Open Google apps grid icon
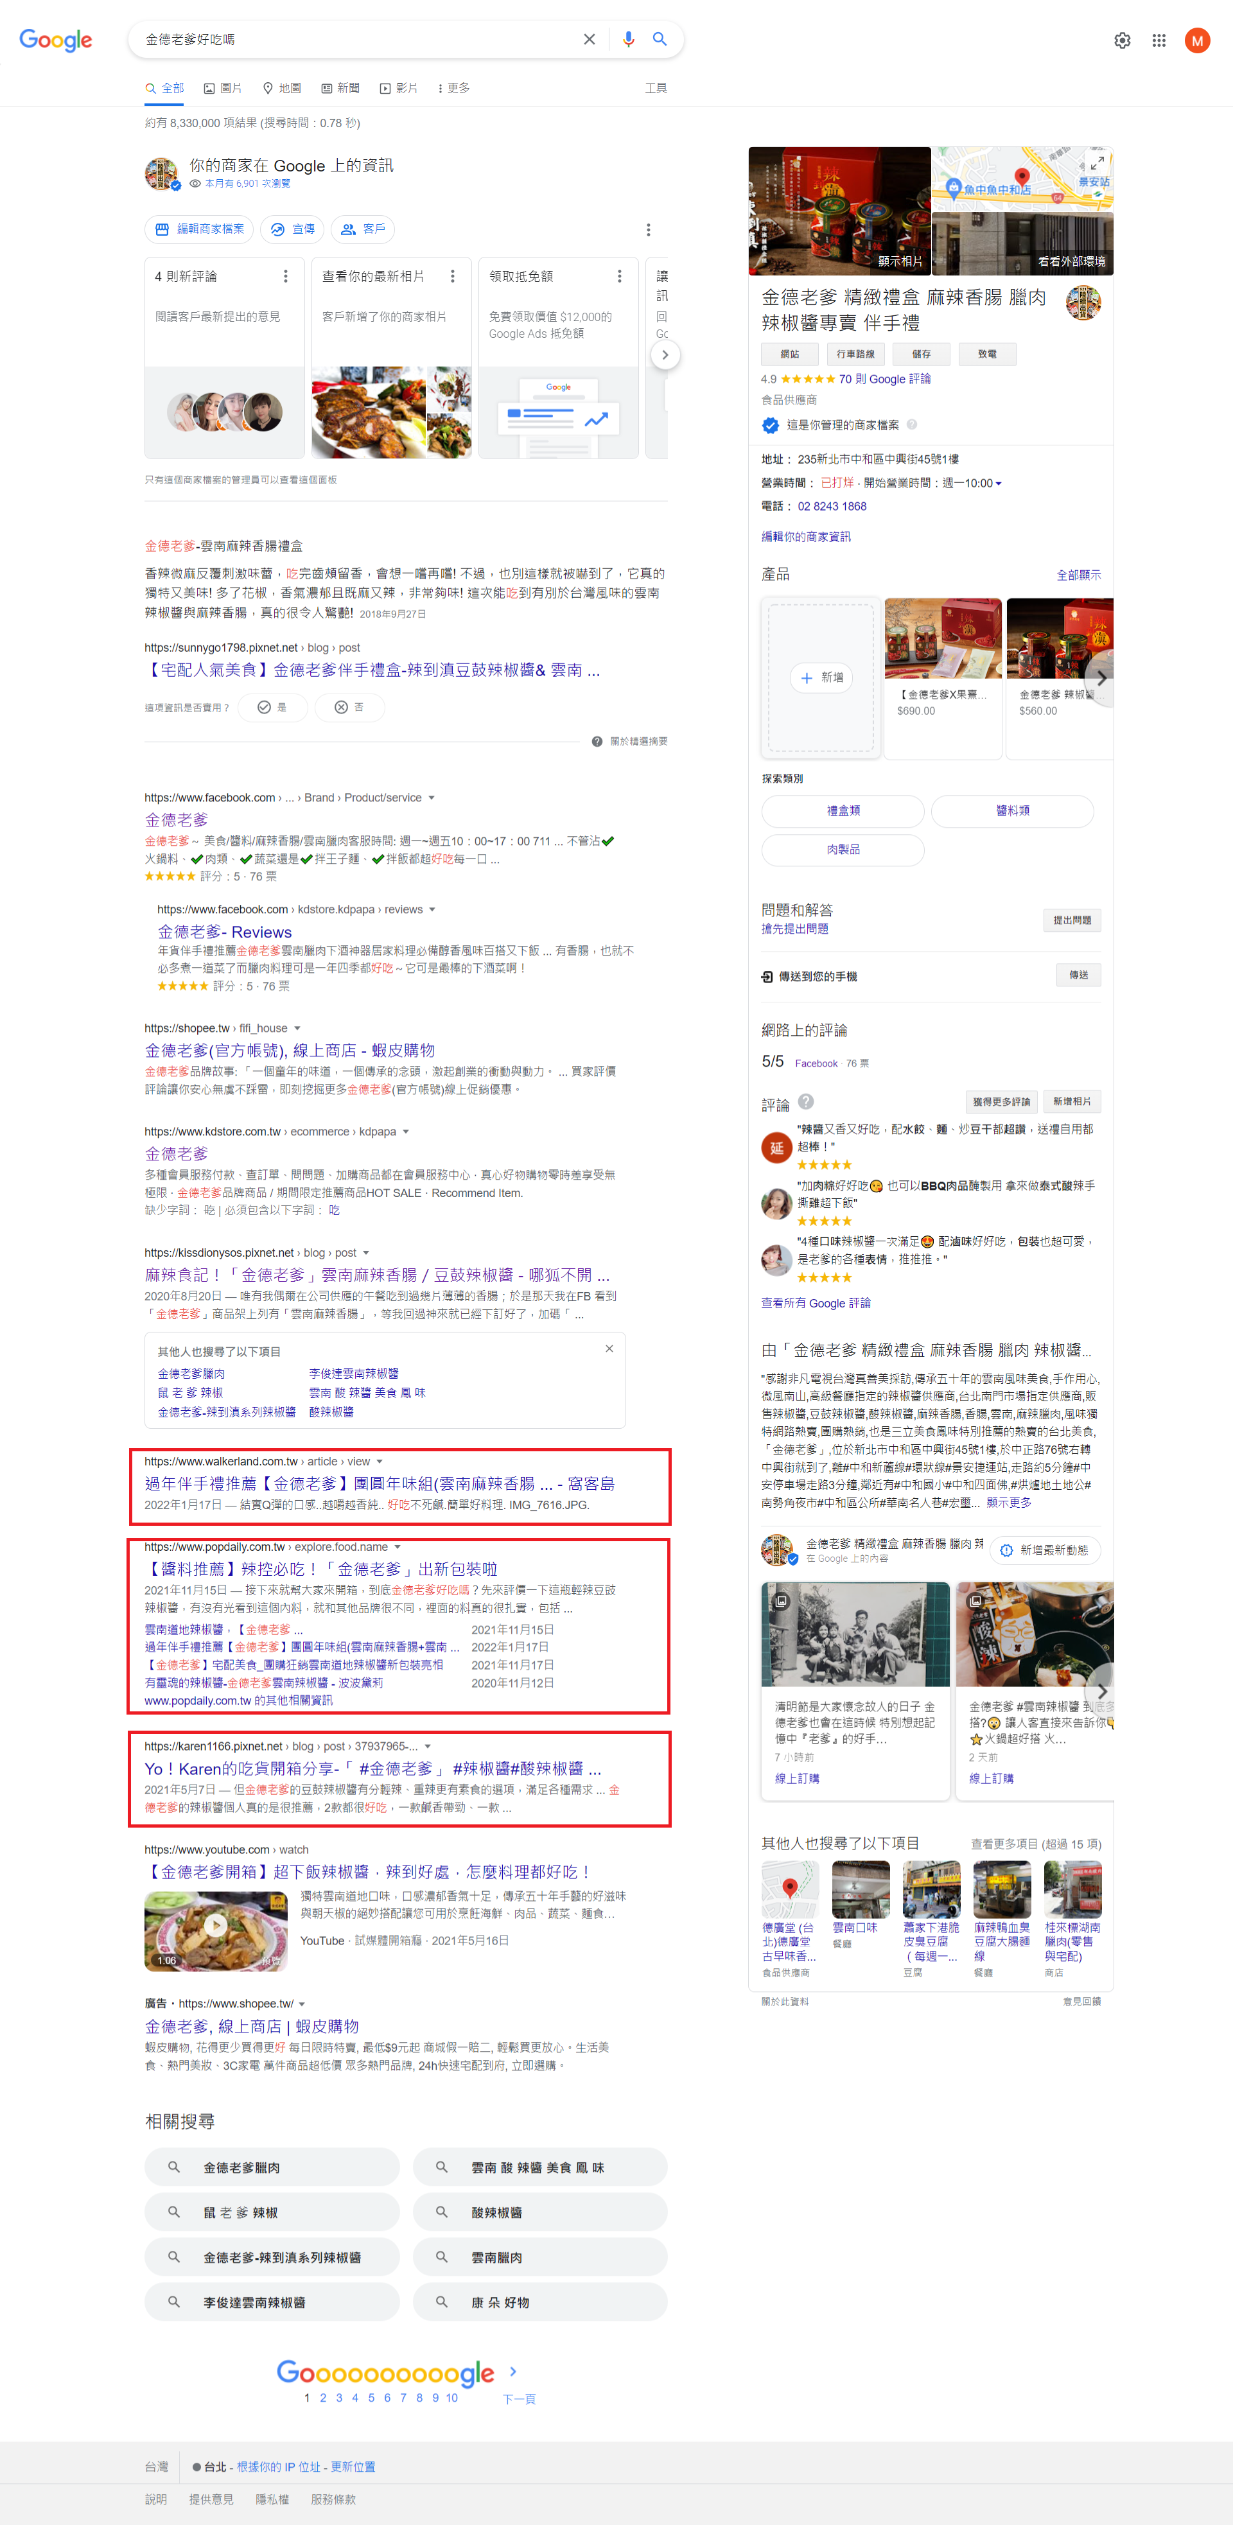1233x2525 pixels. pos(1159,40)
